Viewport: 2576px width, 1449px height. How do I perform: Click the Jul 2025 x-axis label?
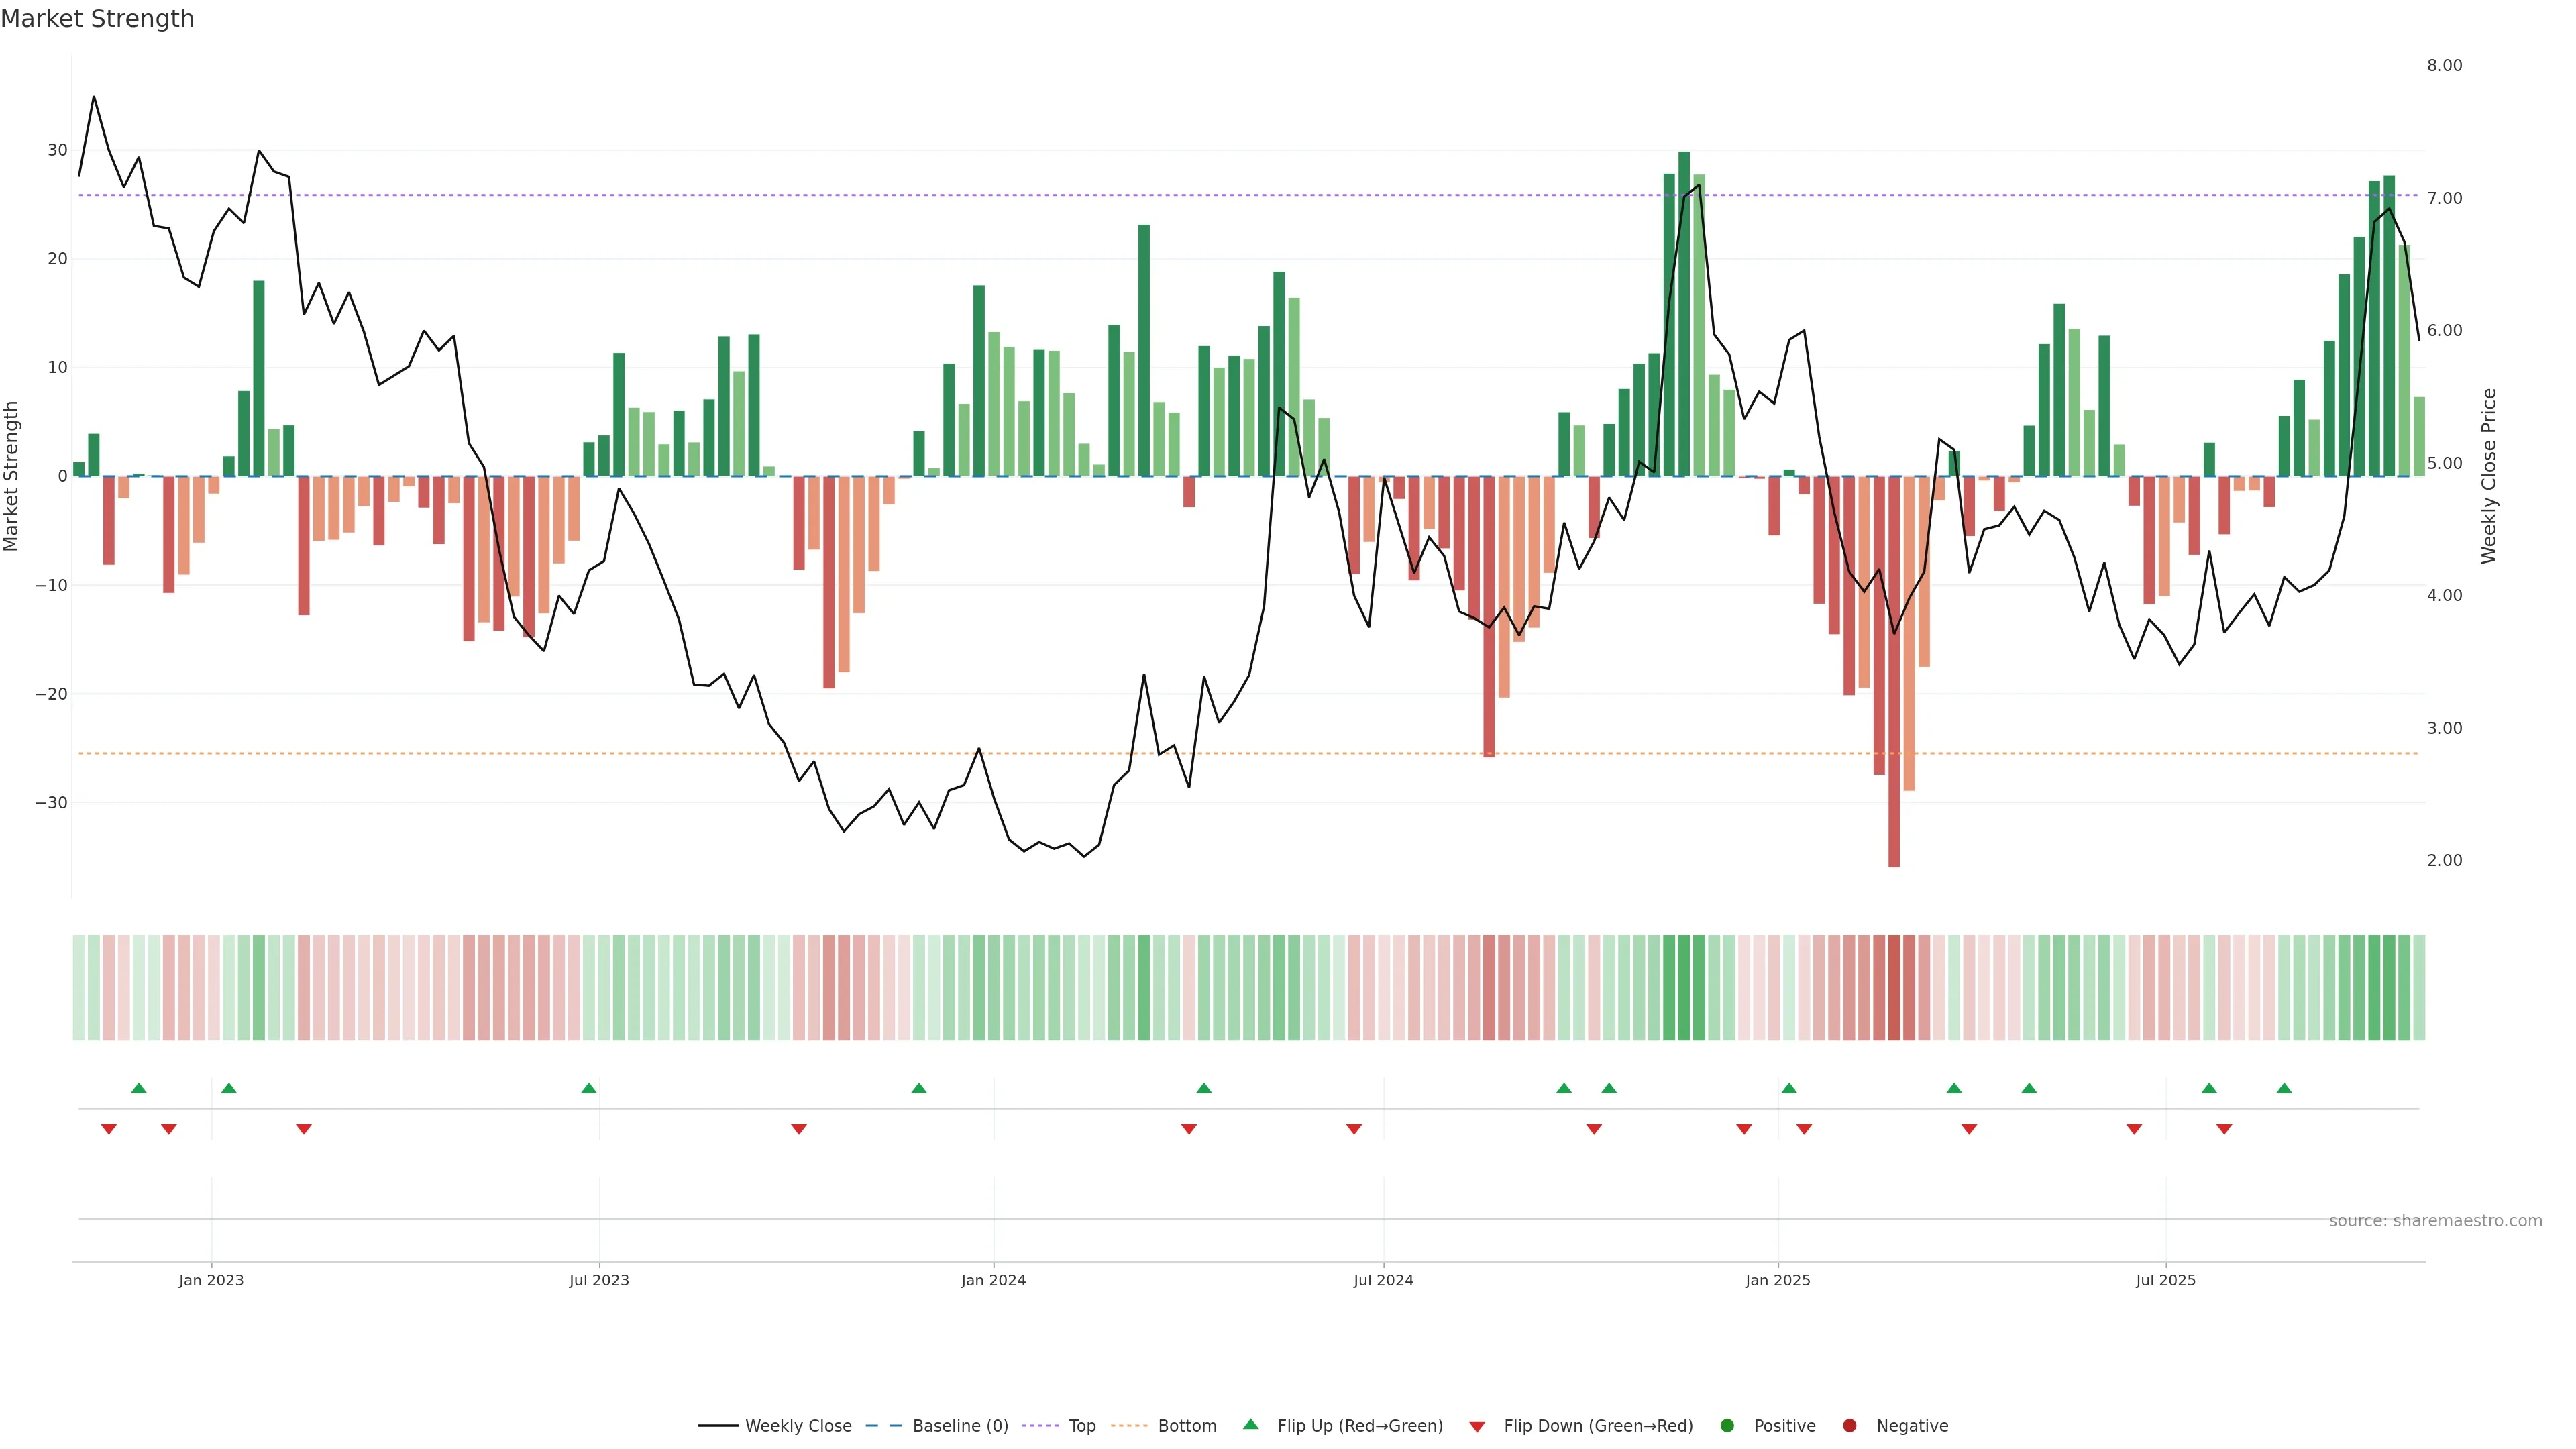coord(2165,1280)
